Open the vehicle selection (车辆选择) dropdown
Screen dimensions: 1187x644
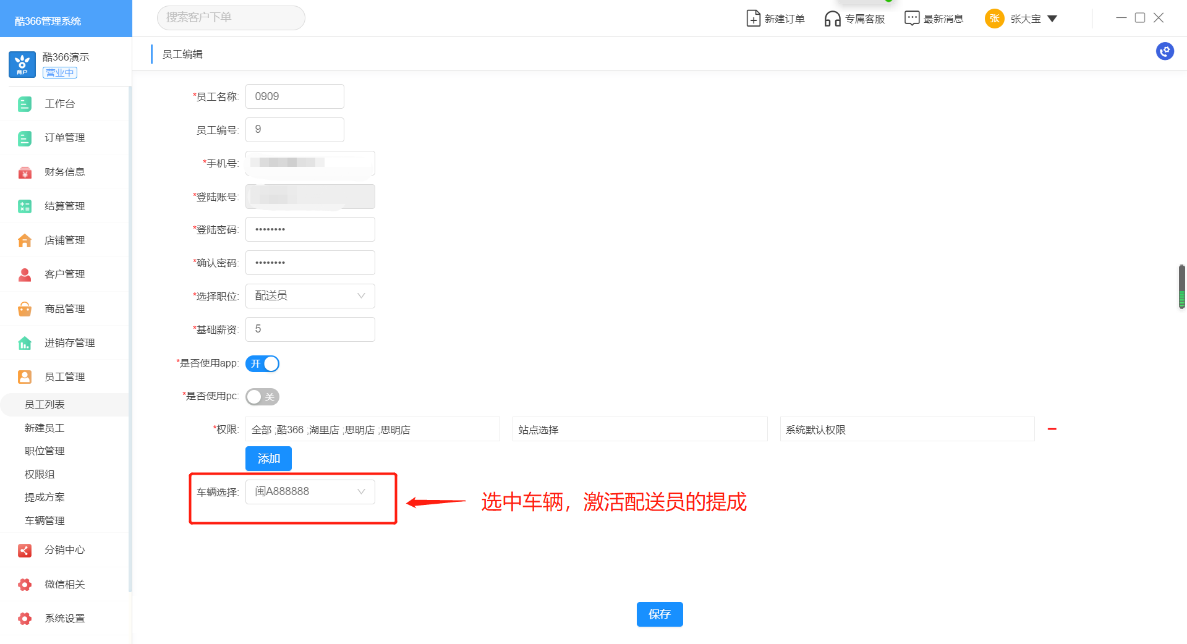click(310, 492)
